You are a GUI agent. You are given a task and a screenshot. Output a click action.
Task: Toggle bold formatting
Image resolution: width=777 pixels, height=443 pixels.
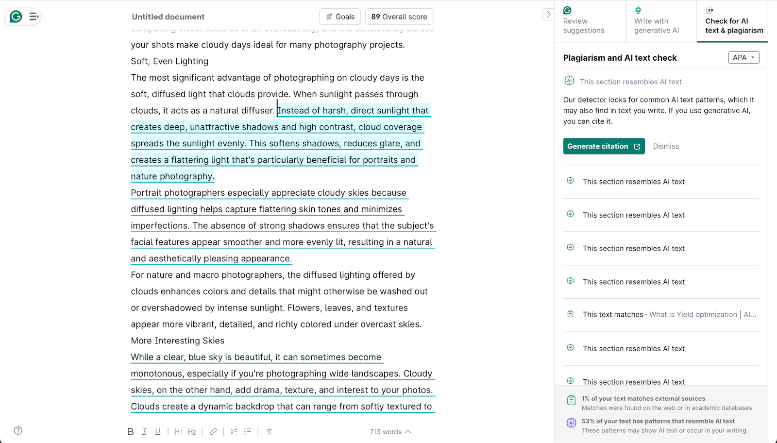(130, 432)
